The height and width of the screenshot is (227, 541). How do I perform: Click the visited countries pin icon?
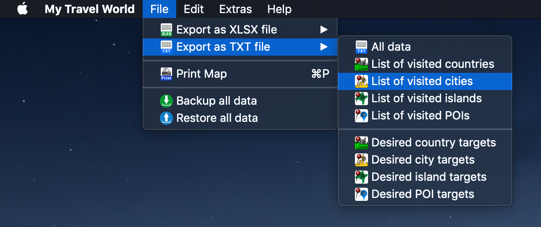tap(361, 64)
